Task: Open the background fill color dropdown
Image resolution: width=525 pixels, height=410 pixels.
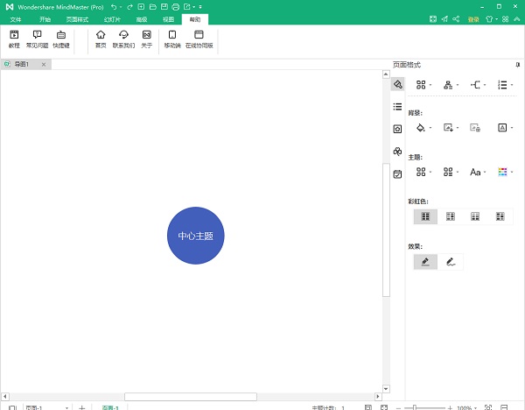Action: pyautogui.click(x=423, y=128)
